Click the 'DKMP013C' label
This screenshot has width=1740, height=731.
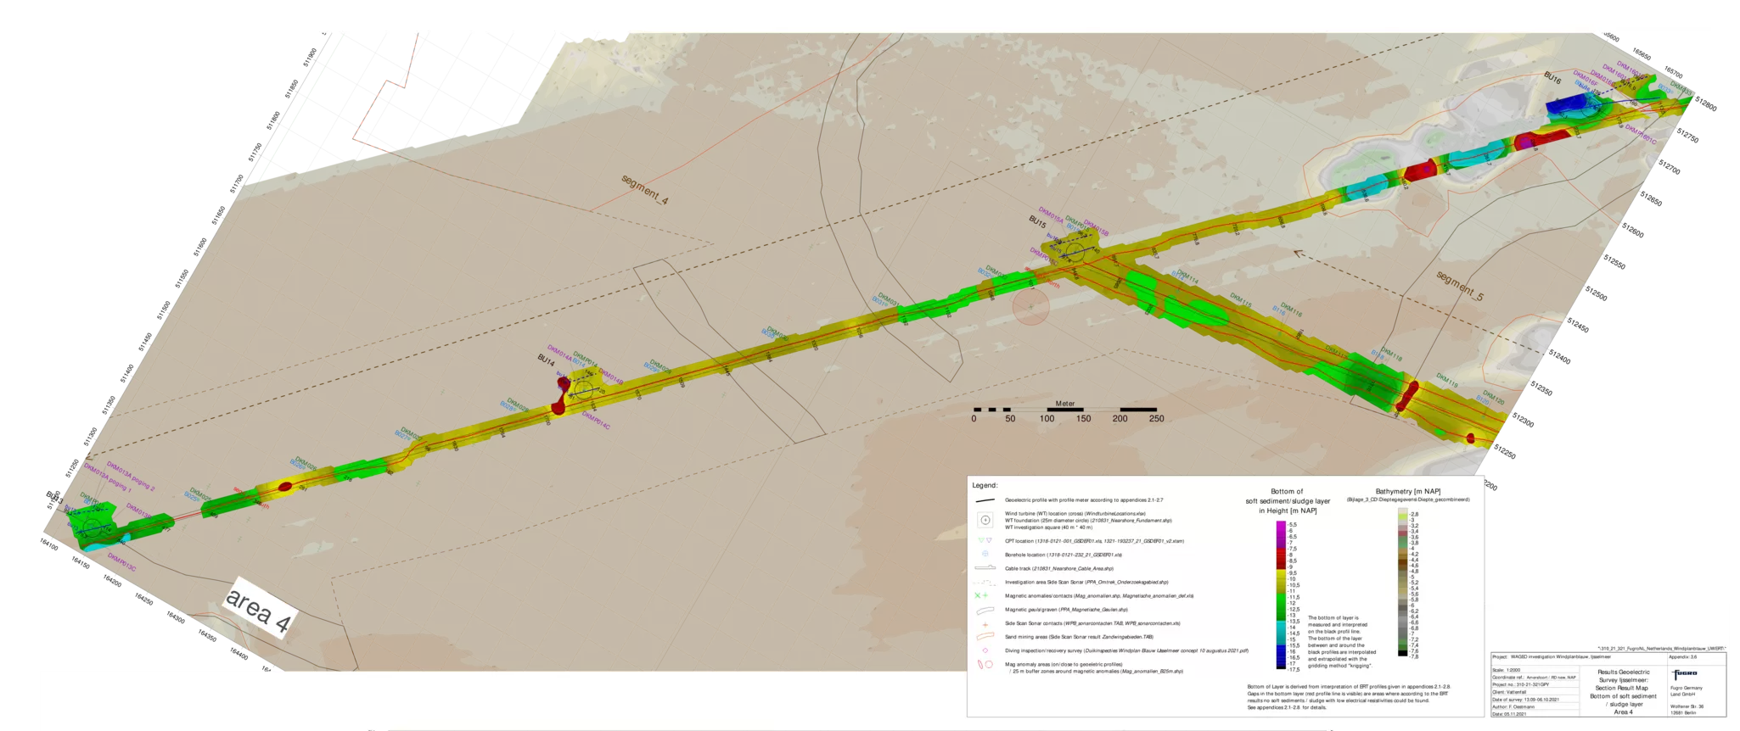[121, 563]
